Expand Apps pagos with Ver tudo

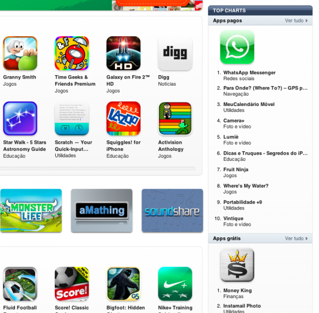point(296,20)
